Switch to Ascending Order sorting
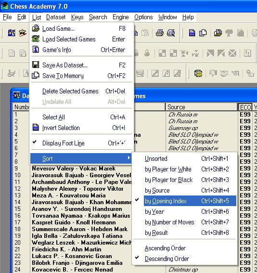 [x=185, y=248]
